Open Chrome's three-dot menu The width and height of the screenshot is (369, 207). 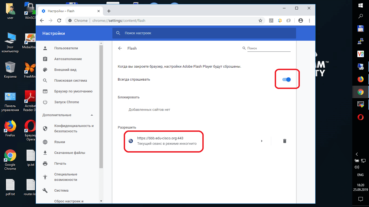click(309, 20)
